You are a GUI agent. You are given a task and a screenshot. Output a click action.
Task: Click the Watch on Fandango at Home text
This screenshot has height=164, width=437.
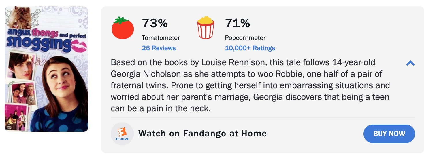point(202,134)
